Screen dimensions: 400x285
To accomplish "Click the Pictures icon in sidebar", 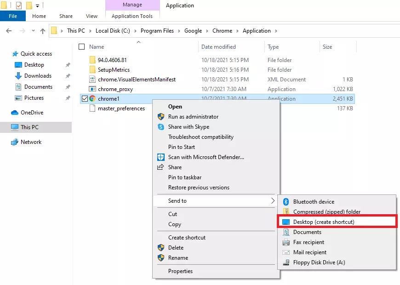I will click(x=18, y=98).
